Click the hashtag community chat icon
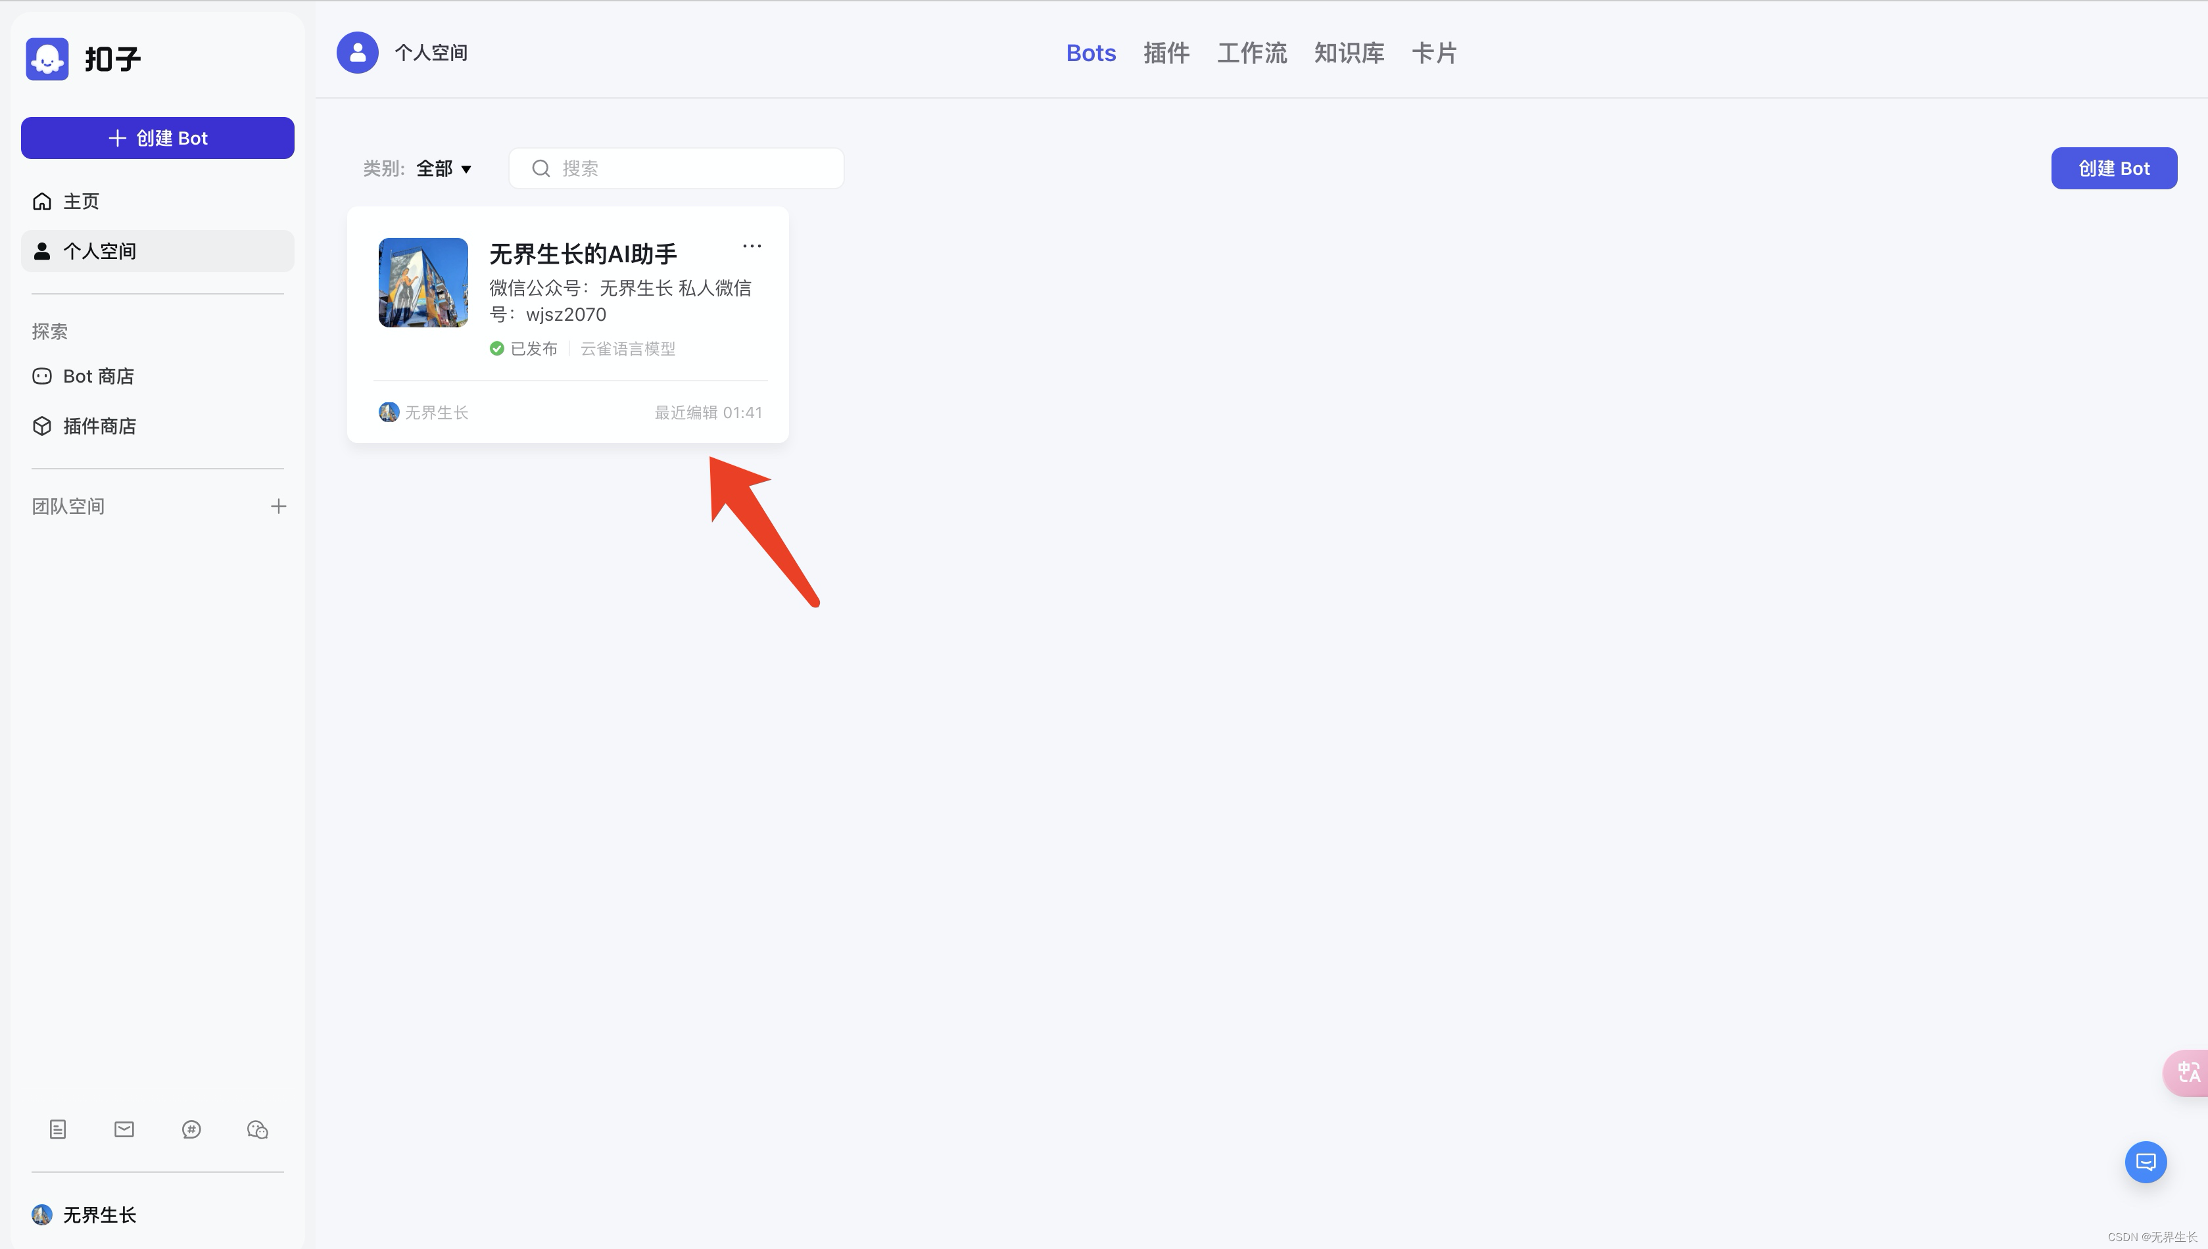Screen dimensions: 2208x1249 coord(191,1129)
